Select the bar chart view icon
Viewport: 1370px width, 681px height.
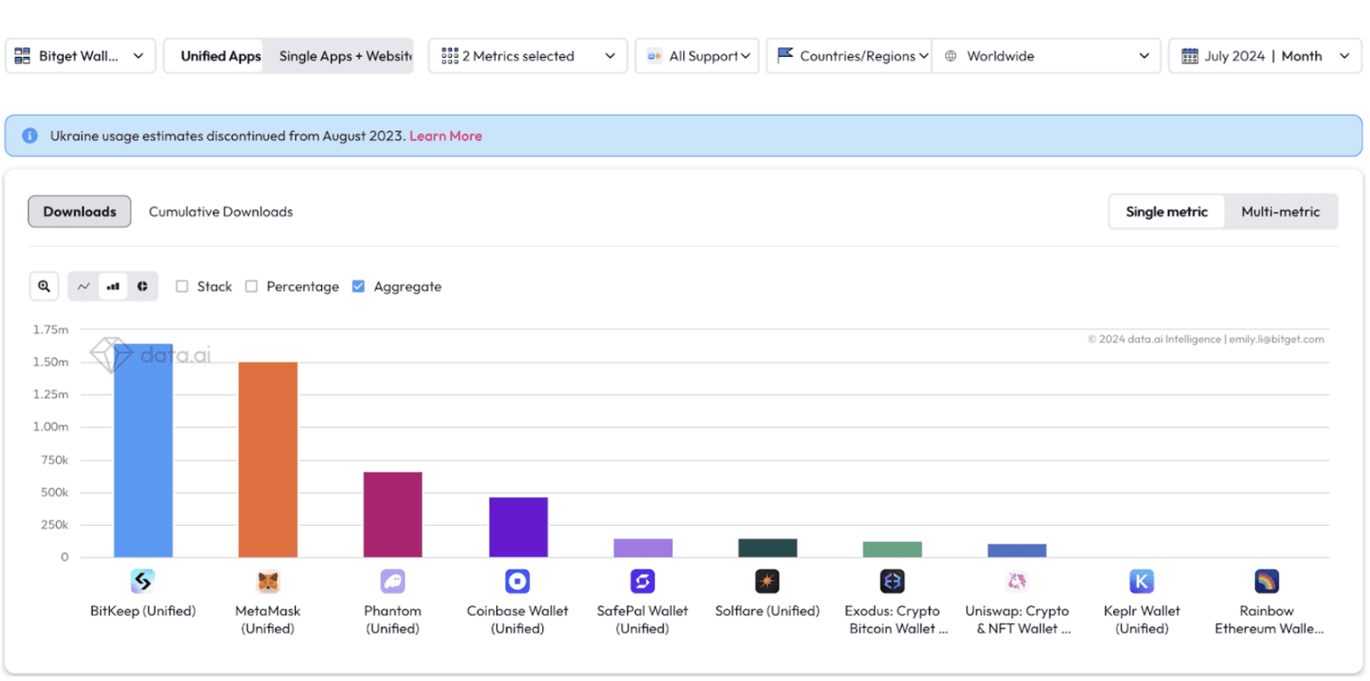pyautogui.click(x=113, y=286)
